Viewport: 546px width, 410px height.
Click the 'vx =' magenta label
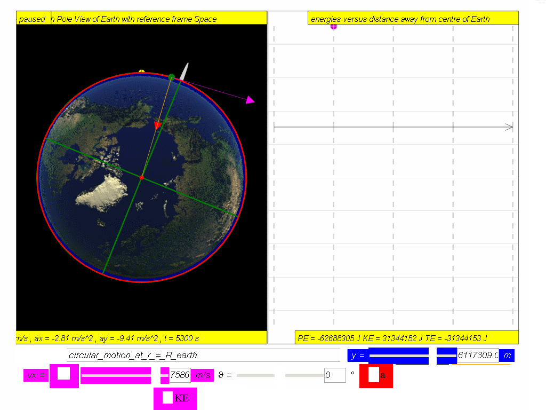click(36, 375)
